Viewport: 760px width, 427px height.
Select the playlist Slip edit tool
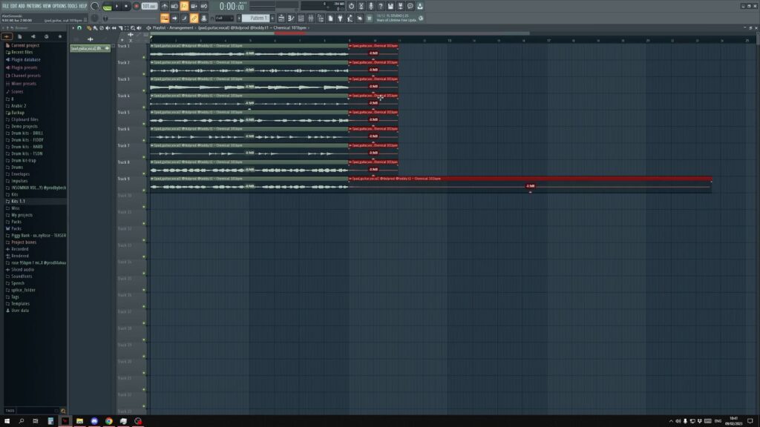click(x=114, y=27)
